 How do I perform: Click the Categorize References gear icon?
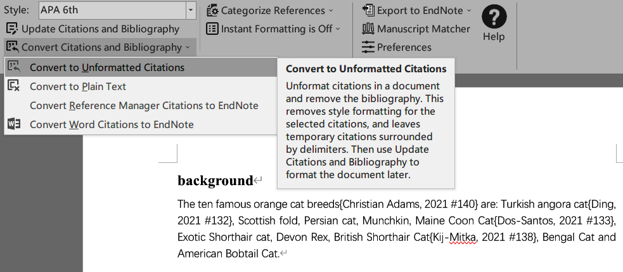click(212, 11)
